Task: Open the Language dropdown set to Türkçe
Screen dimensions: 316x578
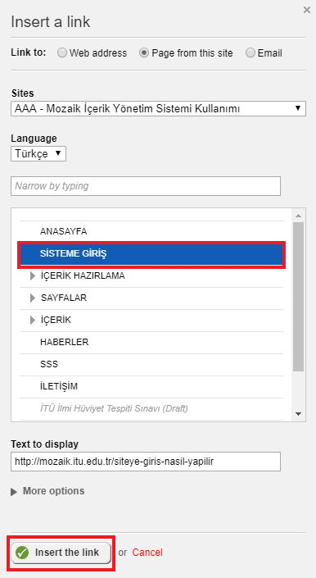Action: click(x=38, y=153)
